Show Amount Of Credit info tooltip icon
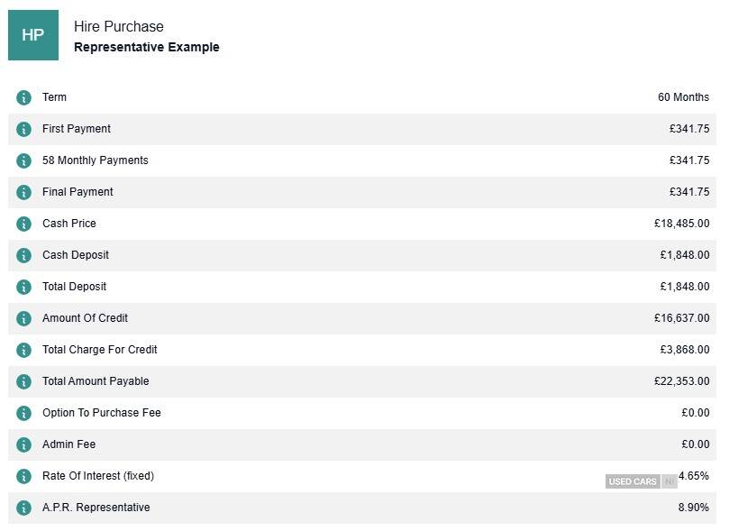729x531 pixels. point(24,318)
